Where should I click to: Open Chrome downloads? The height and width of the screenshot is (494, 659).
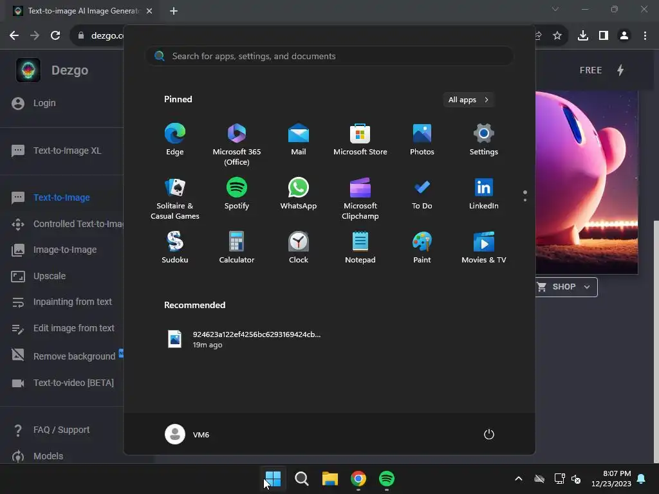tap(583, 35)
